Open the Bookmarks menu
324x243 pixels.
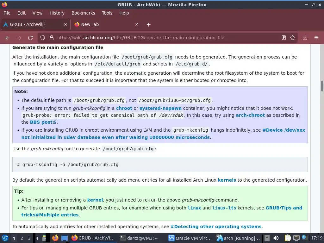83,13
